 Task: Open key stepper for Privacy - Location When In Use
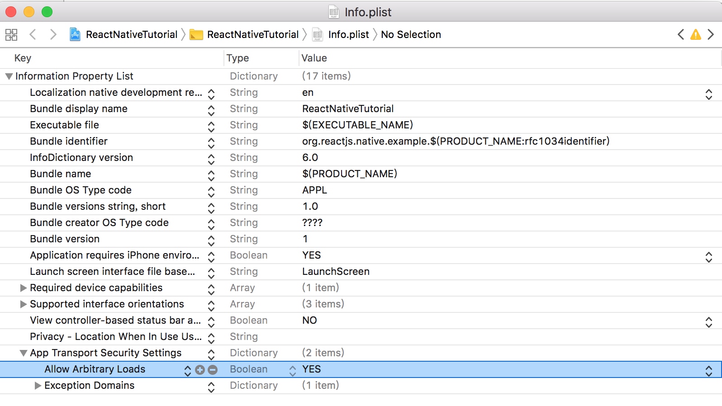pos(211,338)
